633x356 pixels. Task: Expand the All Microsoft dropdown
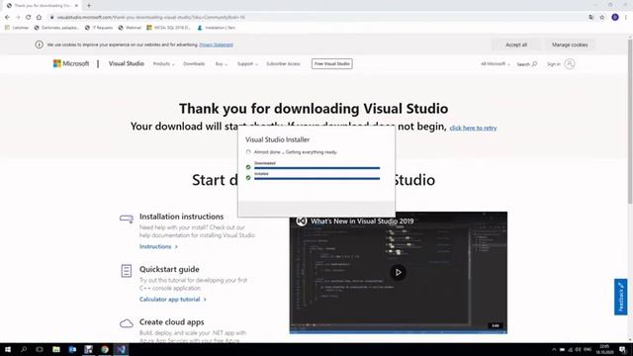pos(495,64)
